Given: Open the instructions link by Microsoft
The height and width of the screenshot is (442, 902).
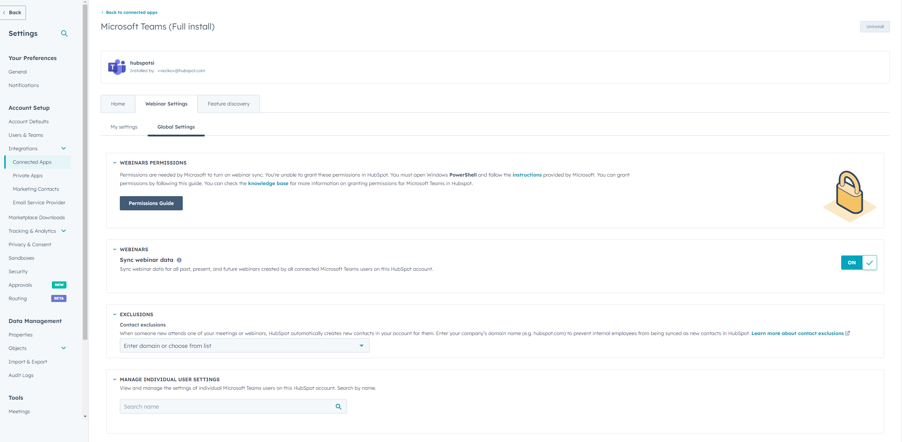Looking at the screenshot, I should coord(527,175).
